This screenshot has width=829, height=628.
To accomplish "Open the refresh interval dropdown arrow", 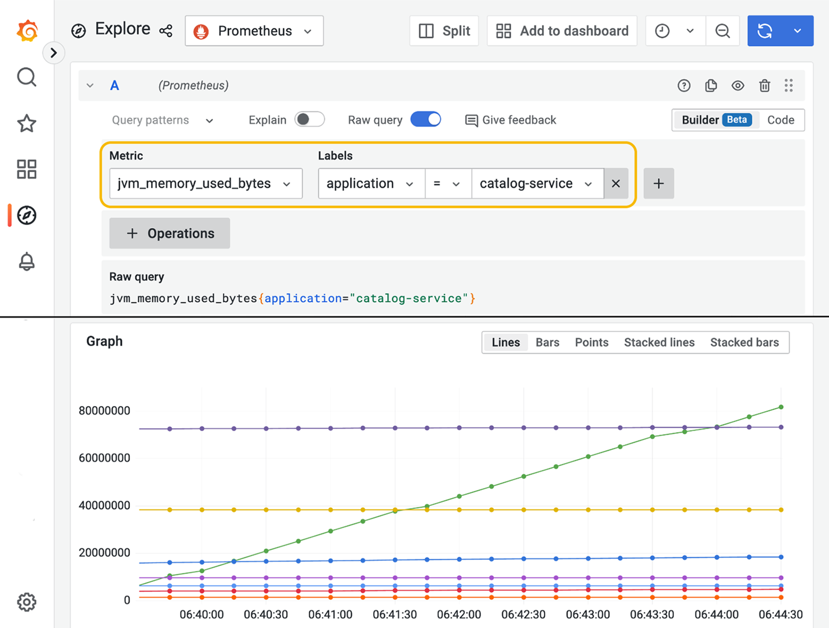I will click(x=797, y=31).
